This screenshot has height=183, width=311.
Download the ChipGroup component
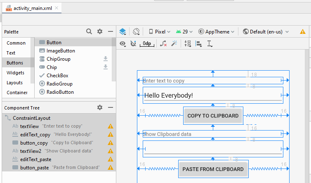106,59
